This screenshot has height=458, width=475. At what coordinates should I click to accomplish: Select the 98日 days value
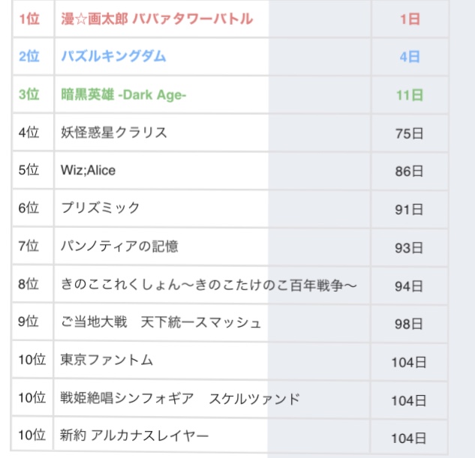[x=410, y=323]
